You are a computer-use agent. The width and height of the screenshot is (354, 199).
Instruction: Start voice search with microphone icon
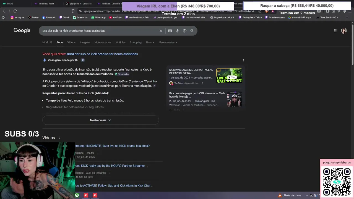coord(177,31)
